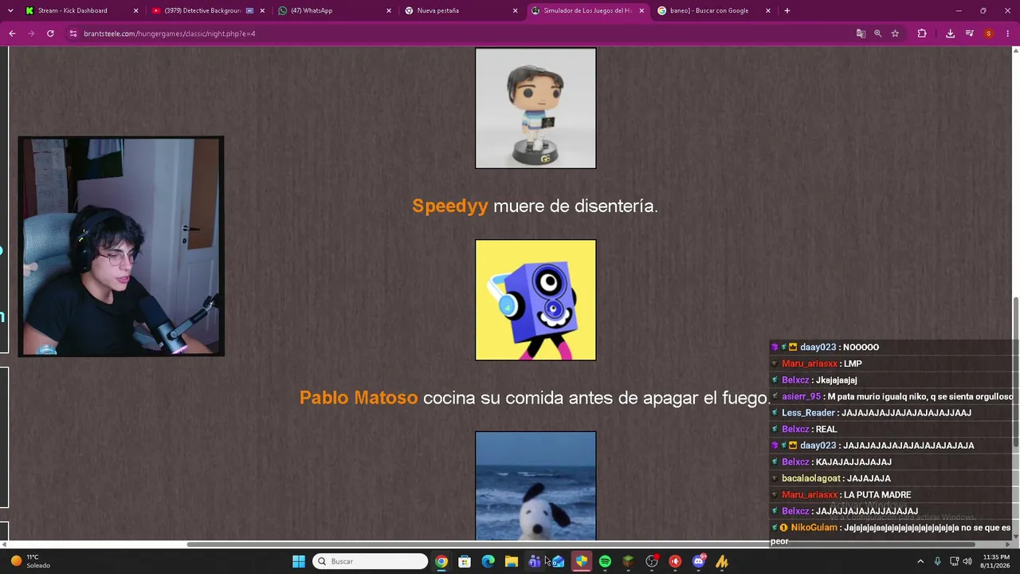Viewport: 1020px width, 574px height.
Task: Click the Pablo Matoso tribute name
Action: tap(358, 398)
